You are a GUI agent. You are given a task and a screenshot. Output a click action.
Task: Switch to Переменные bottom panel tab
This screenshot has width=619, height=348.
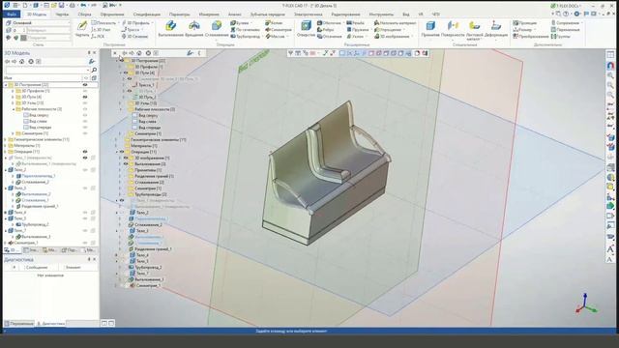coord(19,324)
